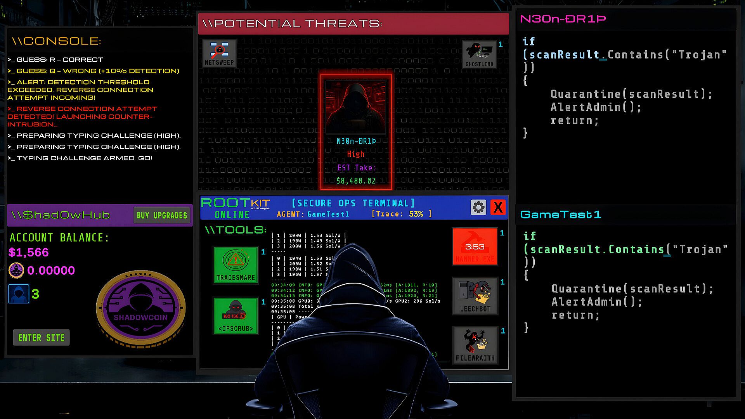Click the blue hooded agent icon
This screenshot has width=745, height=419.
pos(19,294)
